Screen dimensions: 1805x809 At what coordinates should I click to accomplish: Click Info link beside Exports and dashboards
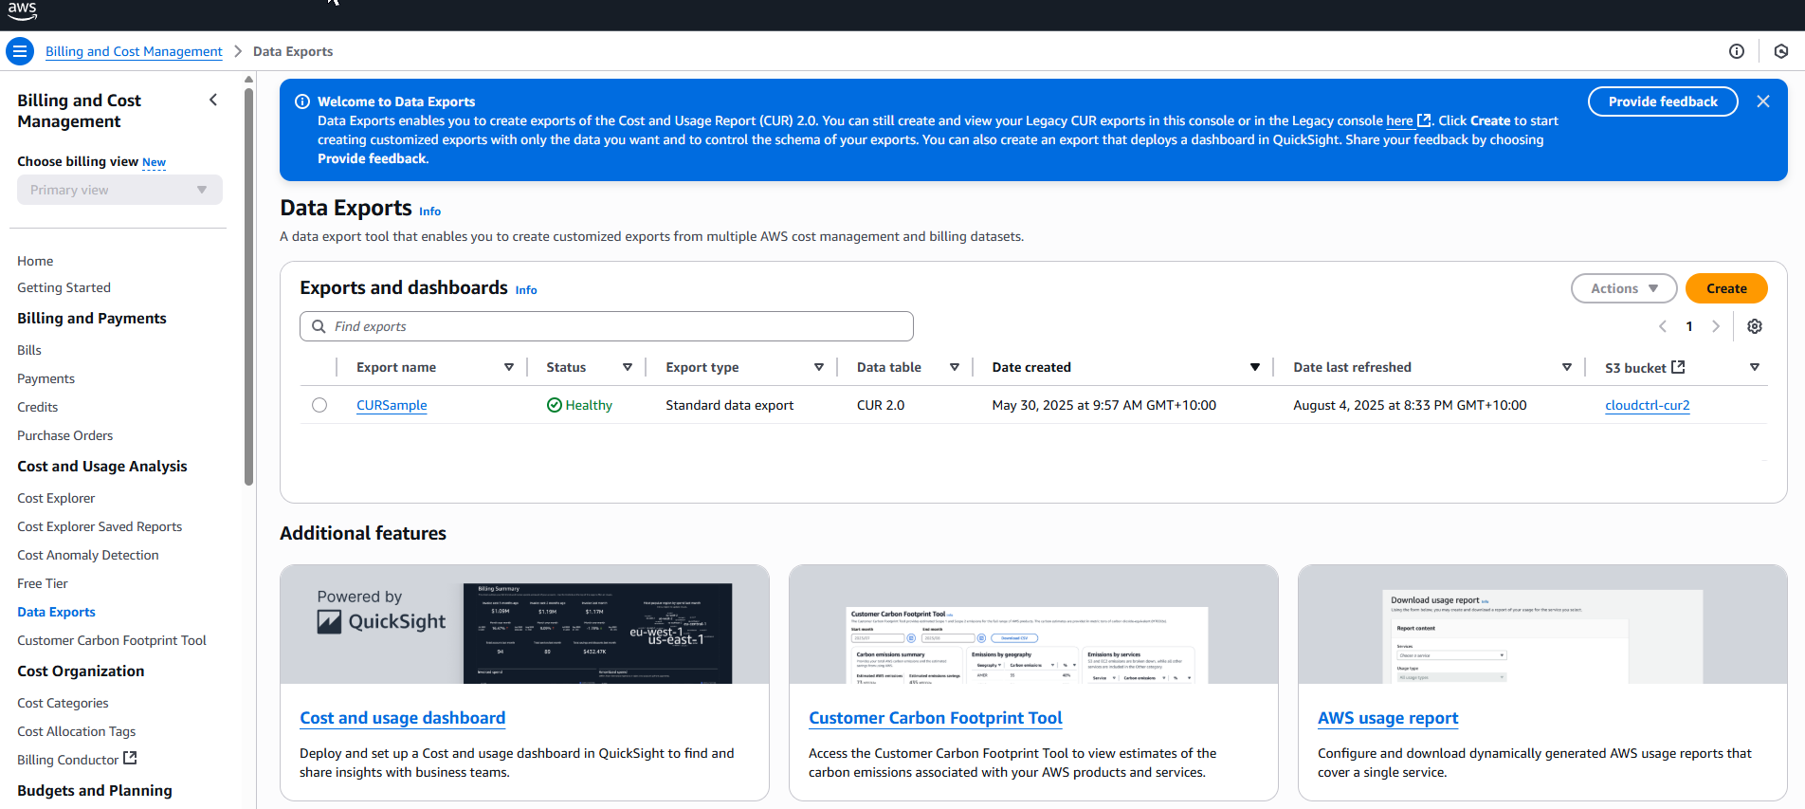[x=526, y=290]
